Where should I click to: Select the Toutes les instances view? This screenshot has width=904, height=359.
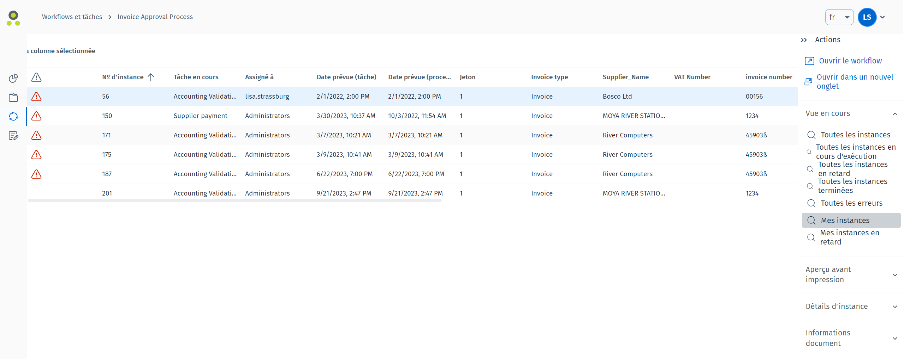855,135
